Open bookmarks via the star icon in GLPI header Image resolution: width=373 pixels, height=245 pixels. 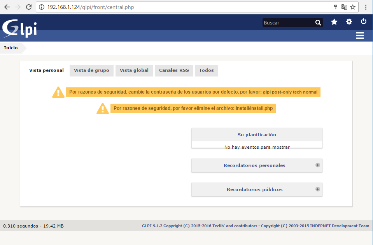pyautogui.click(x=334, y=22)
